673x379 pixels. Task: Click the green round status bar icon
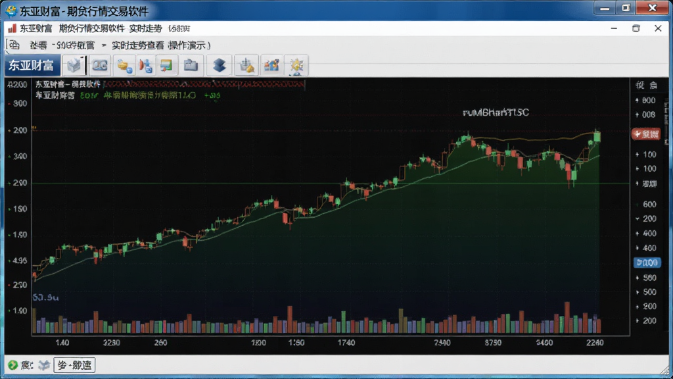tap(12, 365)
